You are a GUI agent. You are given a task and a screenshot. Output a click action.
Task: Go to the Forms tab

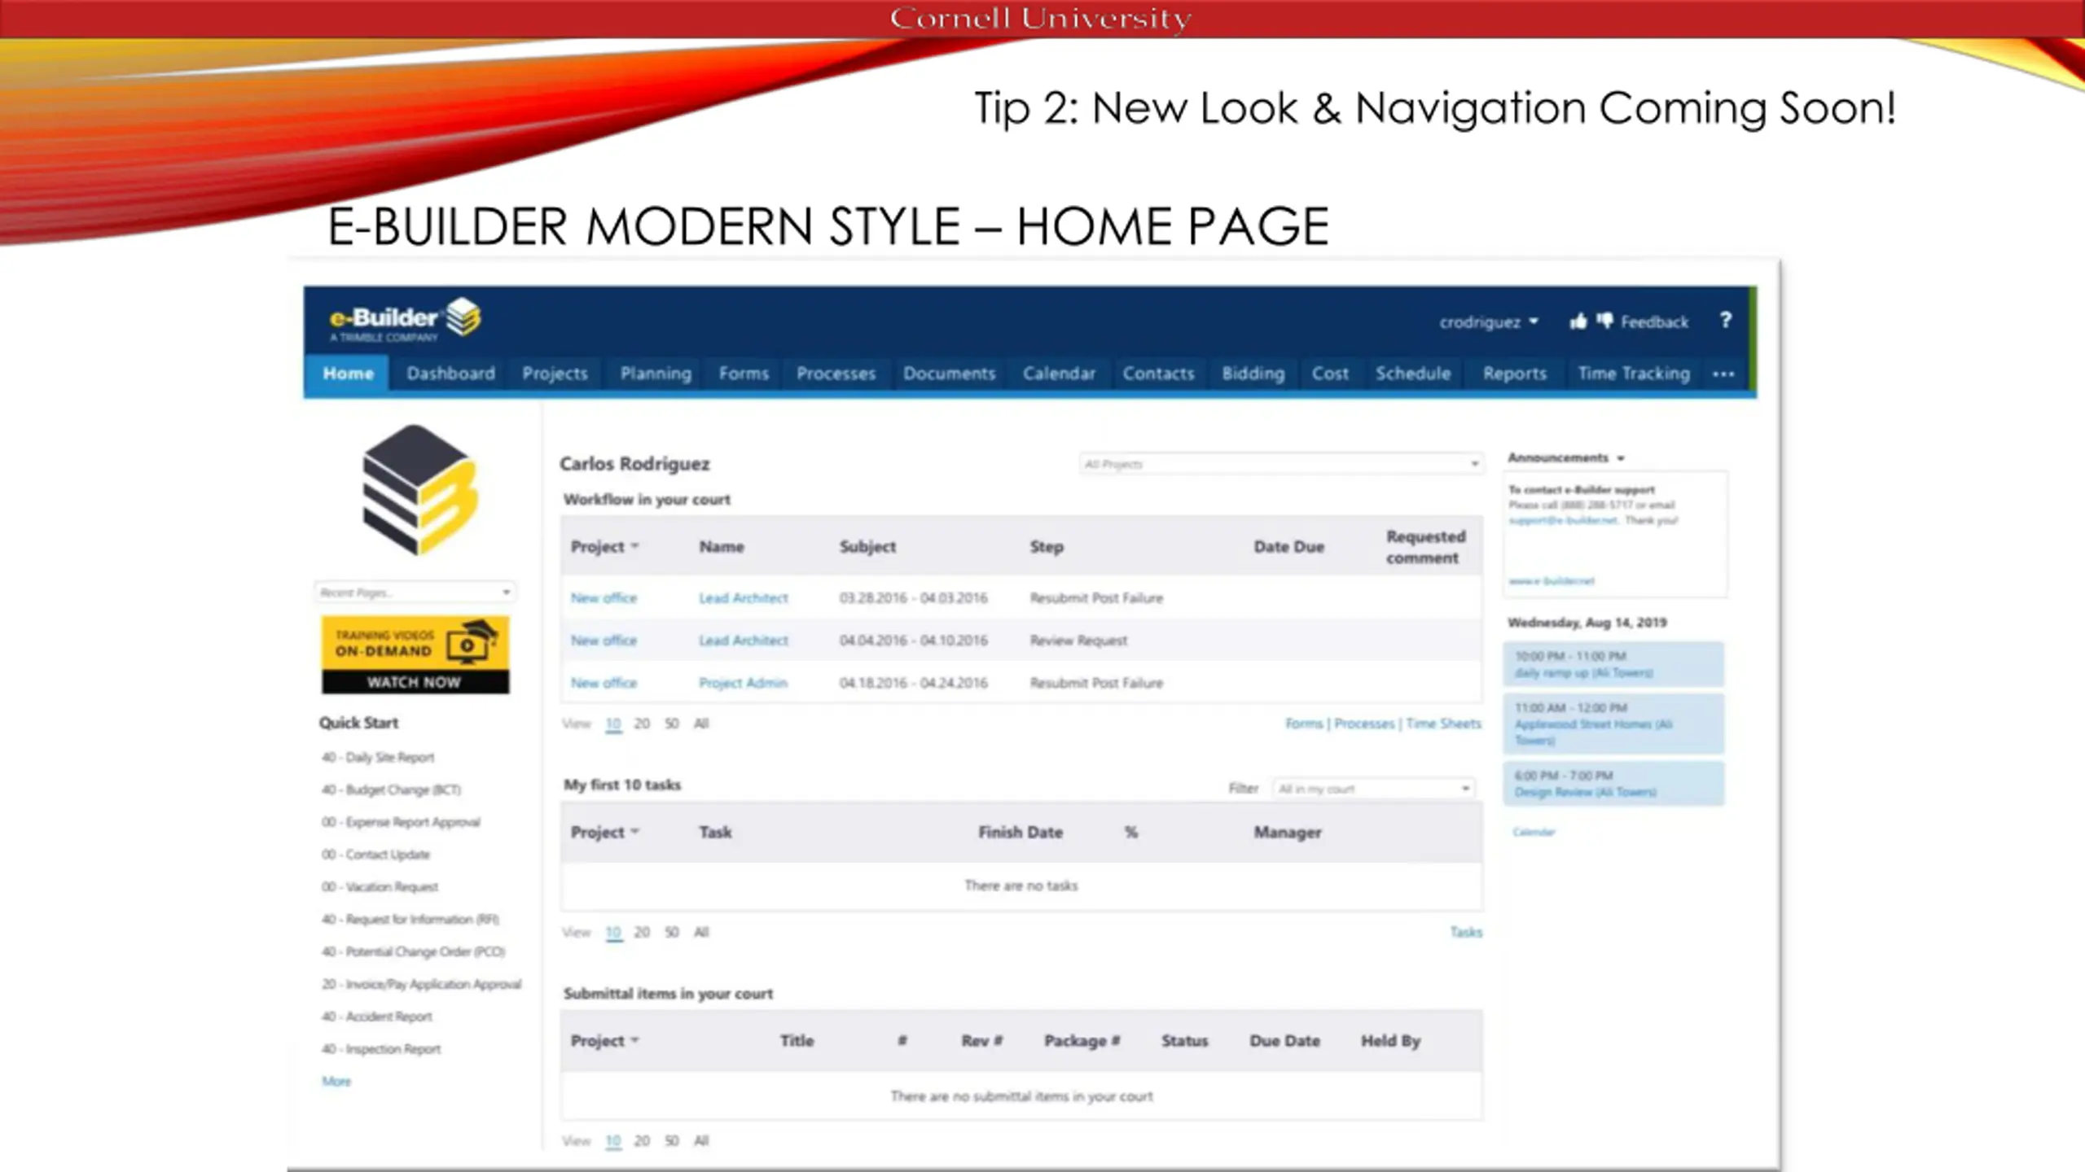[744, 374]
